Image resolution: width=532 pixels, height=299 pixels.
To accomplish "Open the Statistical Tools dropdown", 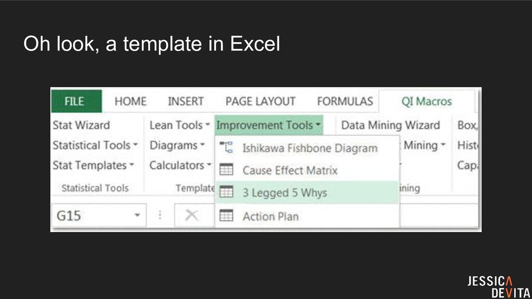I will (95, 145).
